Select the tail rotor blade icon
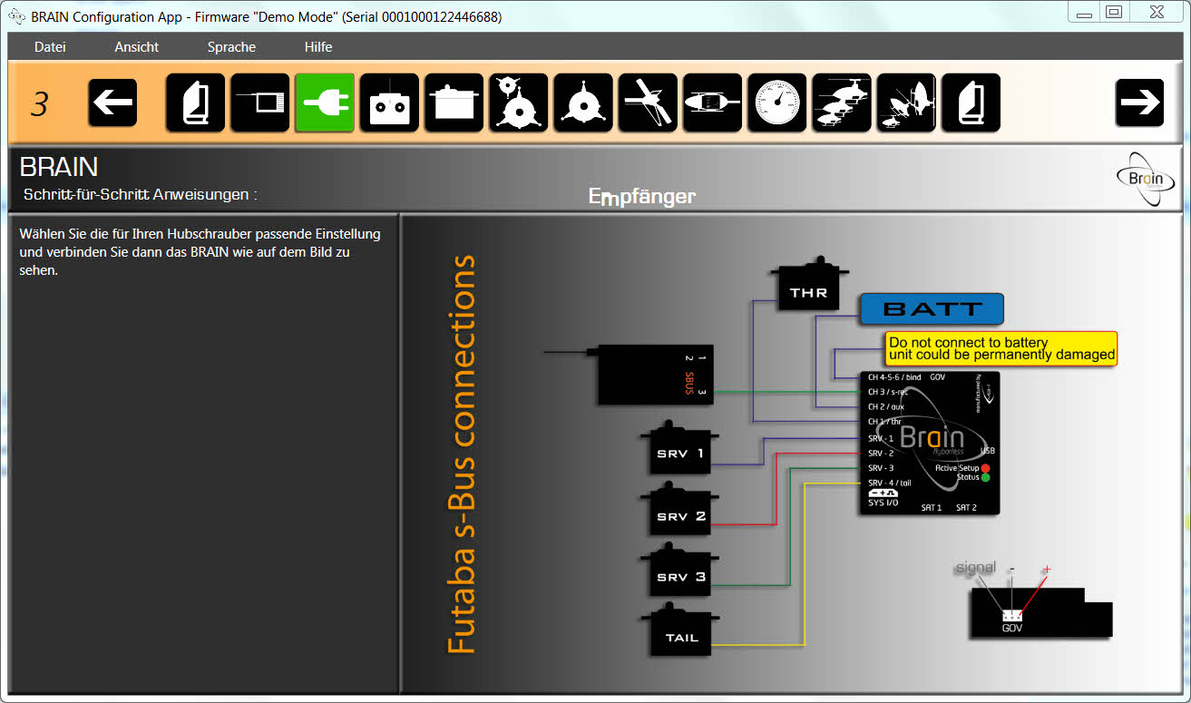Screen dimensions: 1191x703 click(x=648, y=103)
